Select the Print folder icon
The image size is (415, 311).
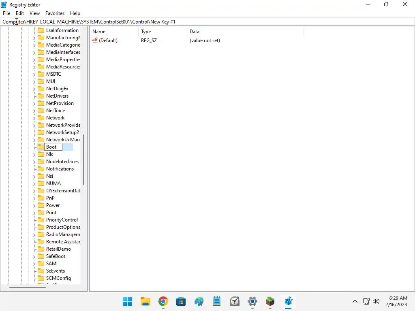tap(41, 212)
